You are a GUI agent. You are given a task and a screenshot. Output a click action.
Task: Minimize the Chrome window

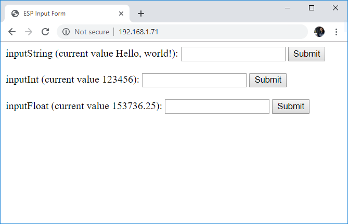click(288, 8)
